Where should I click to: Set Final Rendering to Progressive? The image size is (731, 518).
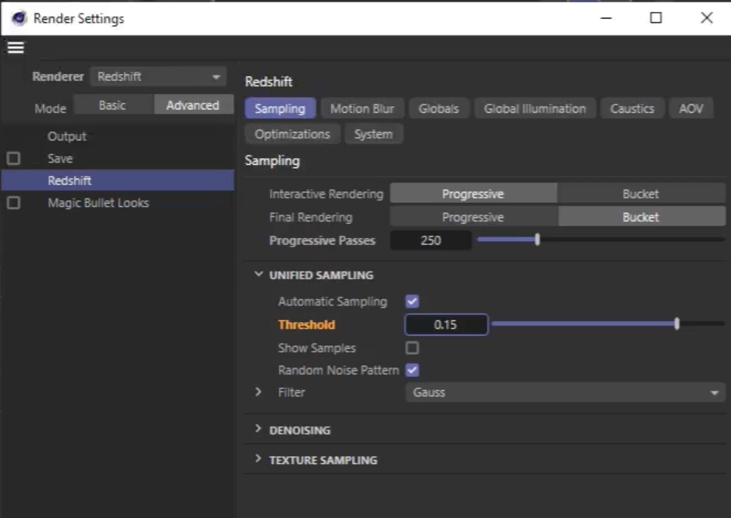[472, 217]
